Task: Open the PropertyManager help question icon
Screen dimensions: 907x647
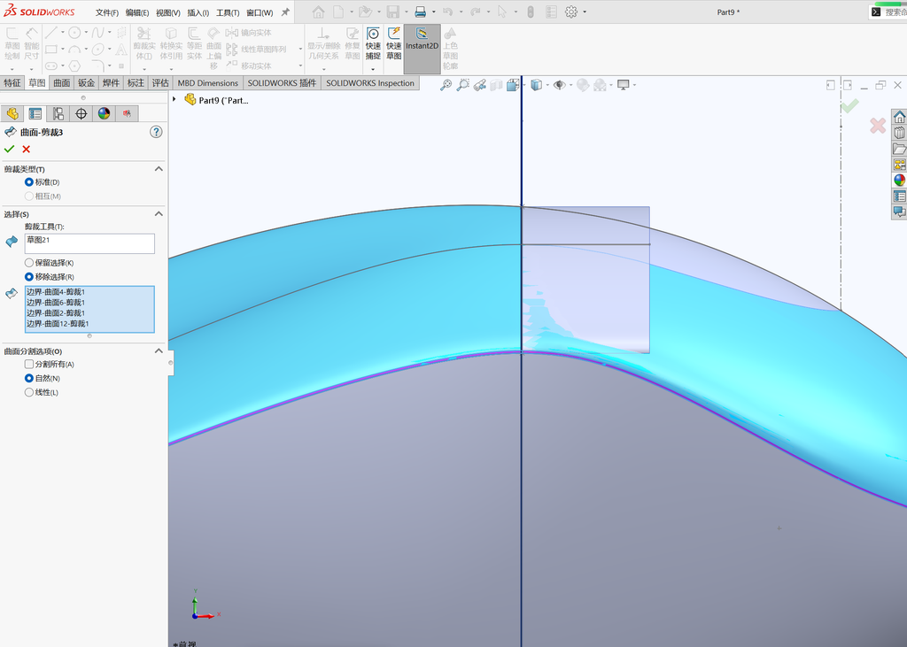Action: click(156, 132)
